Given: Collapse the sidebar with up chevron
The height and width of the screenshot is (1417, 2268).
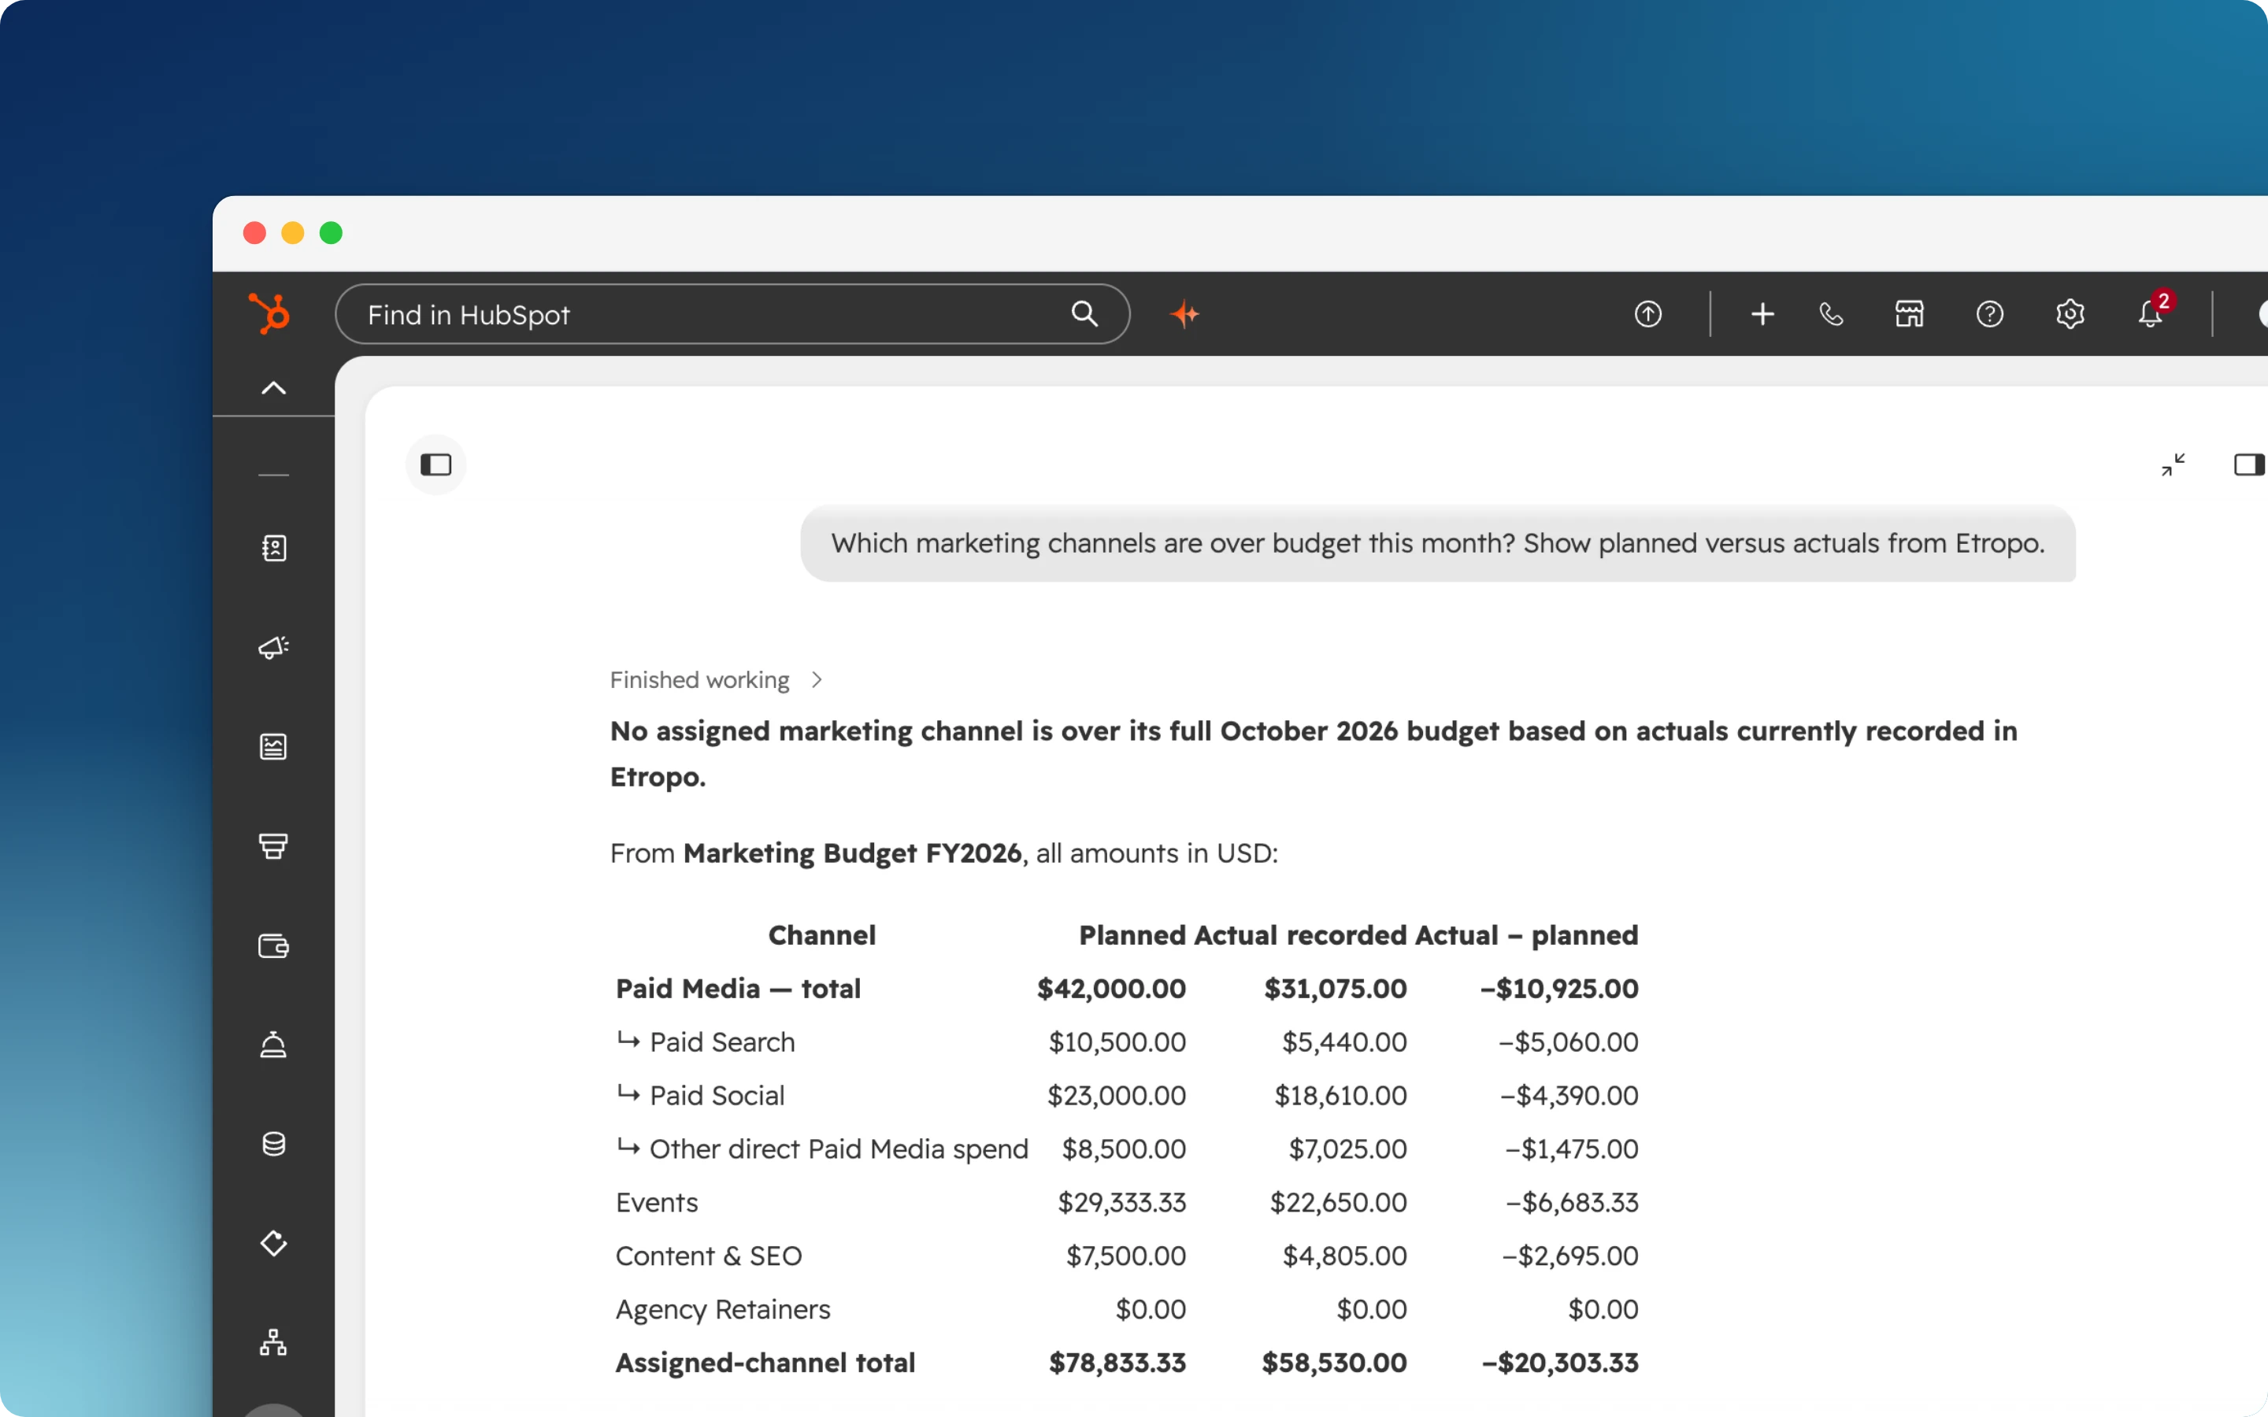Looking at the screenshot, I should coord(272,388).
